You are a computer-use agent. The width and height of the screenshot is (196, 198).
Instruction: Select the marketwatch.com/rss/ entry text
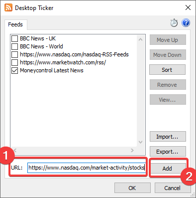[x=63, y=62]
